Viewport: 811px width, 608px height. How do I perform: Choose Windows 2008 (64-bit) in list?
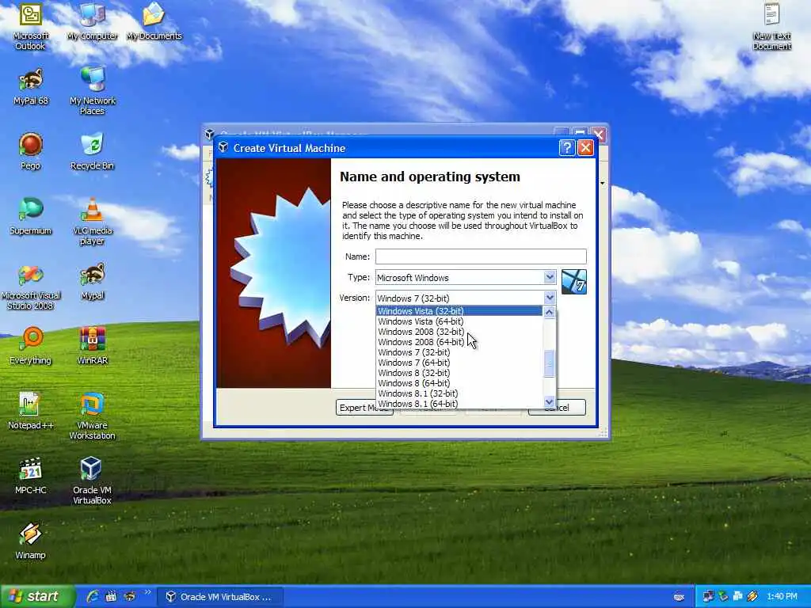click(459, 342)
